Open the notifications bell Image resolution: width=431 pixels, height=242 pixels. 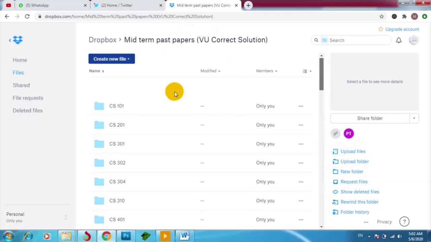pos(399,40)
